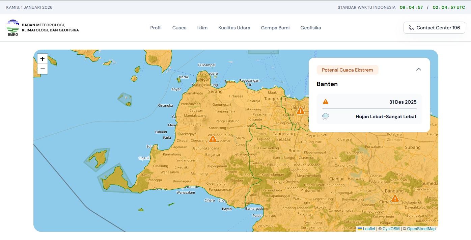Open the Kualitas Udara menu

(234, 28)
